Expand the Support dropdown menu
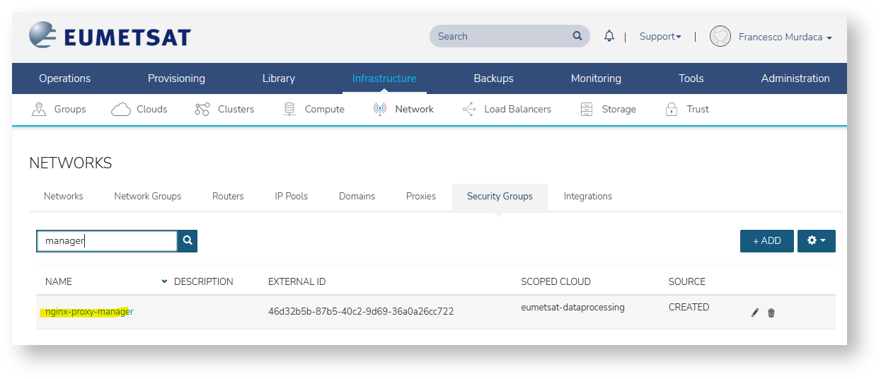 (660, 37)
